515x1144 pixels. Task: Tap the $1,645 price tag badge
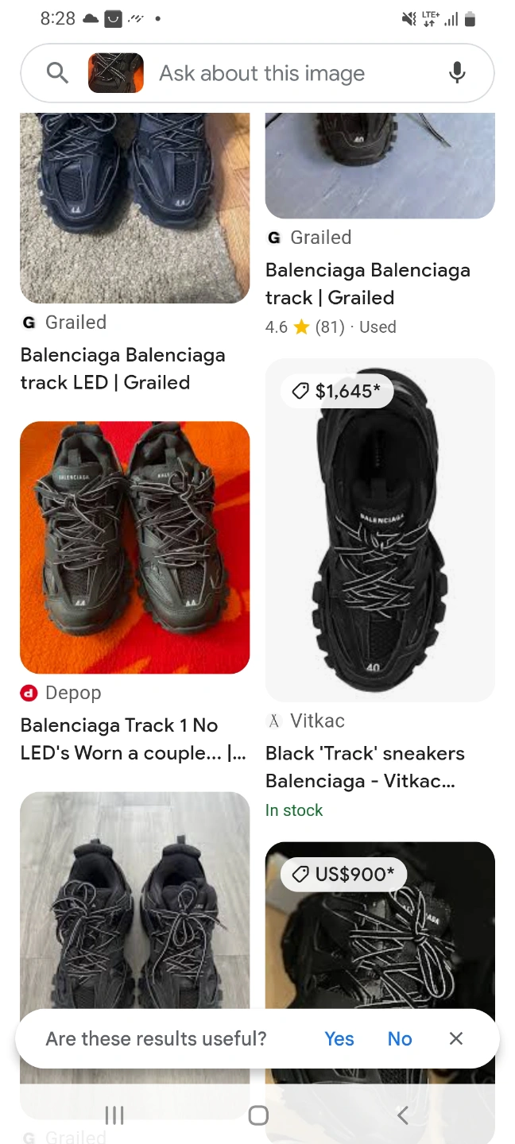tap(337, 391)
